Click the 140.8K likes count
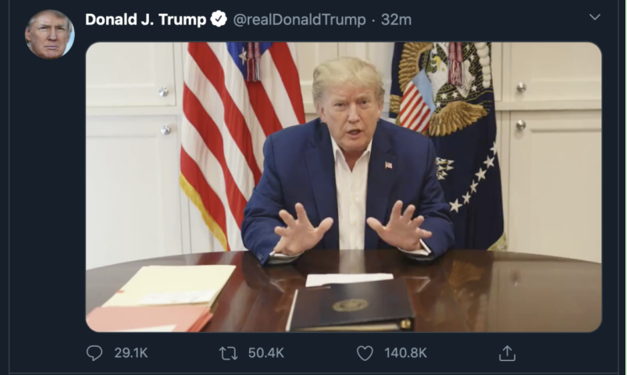627x375 pixels. click(x=405, y=353)
